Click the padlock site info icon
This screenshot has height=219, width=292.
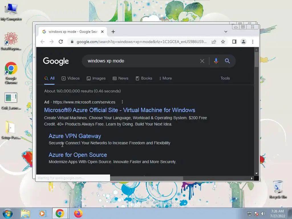pyautogui.click(x=72, y=42)
